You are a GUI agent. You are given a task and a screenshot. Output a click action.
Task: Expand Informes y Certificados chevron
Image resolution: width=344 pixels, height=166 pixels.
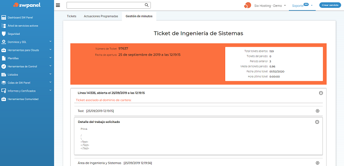[50, 90]
